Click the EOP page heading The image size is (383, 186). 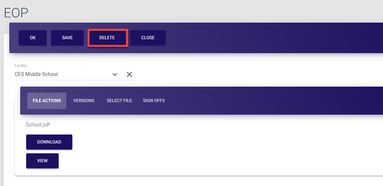click(x=16, y=13)
